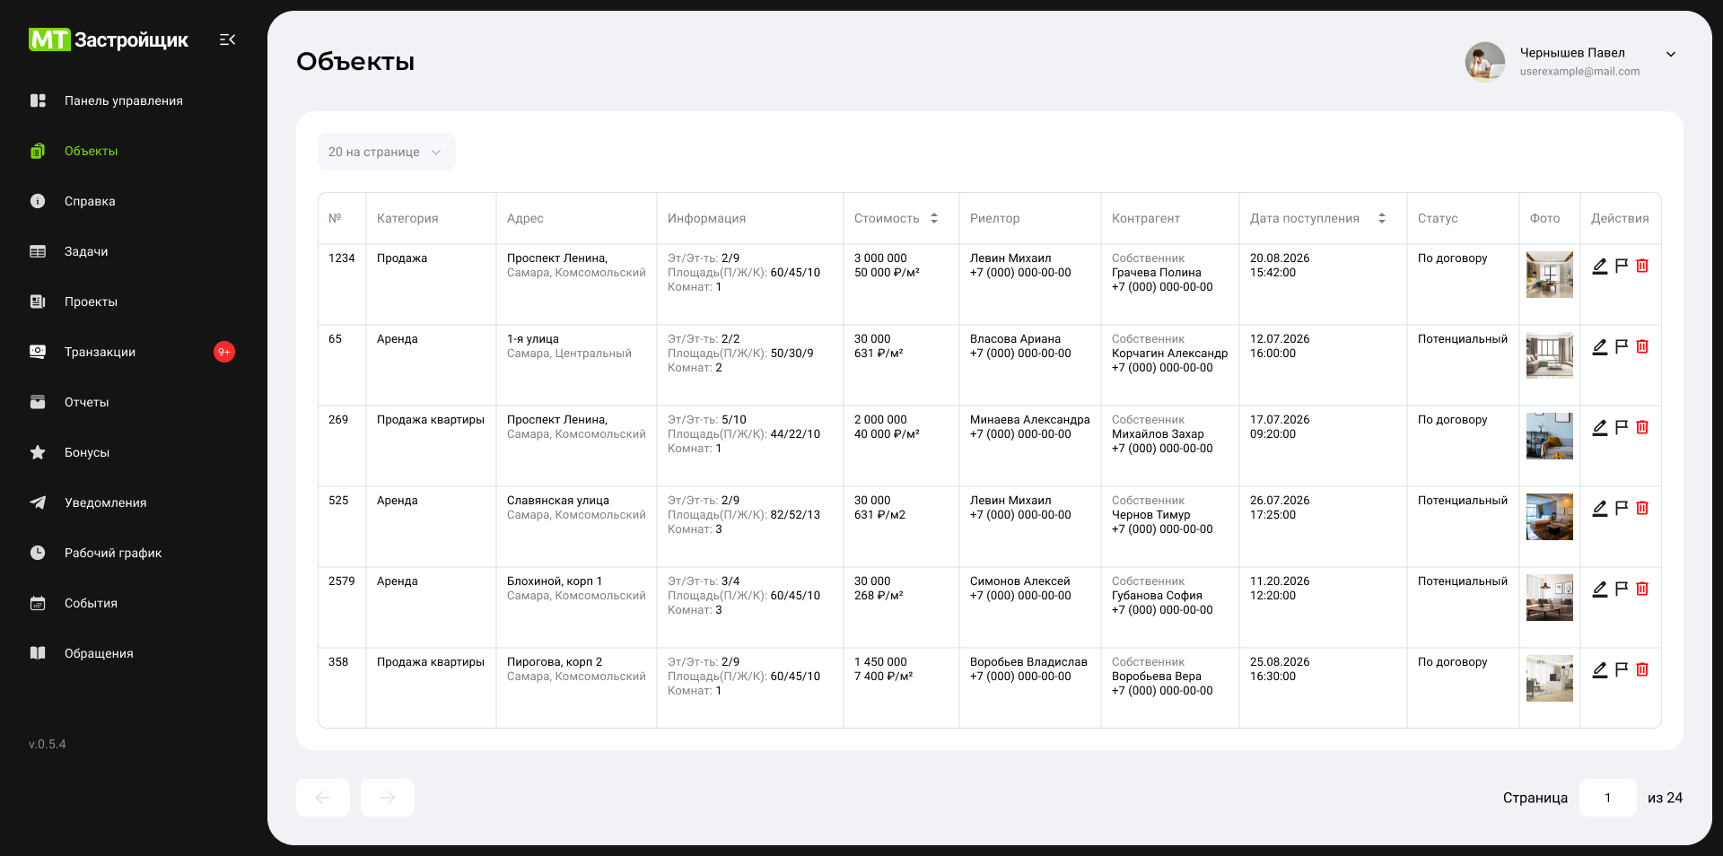Click the edit pencil icon for object 525
Screen dimensions: 1723x856
tap(1599, 508)
